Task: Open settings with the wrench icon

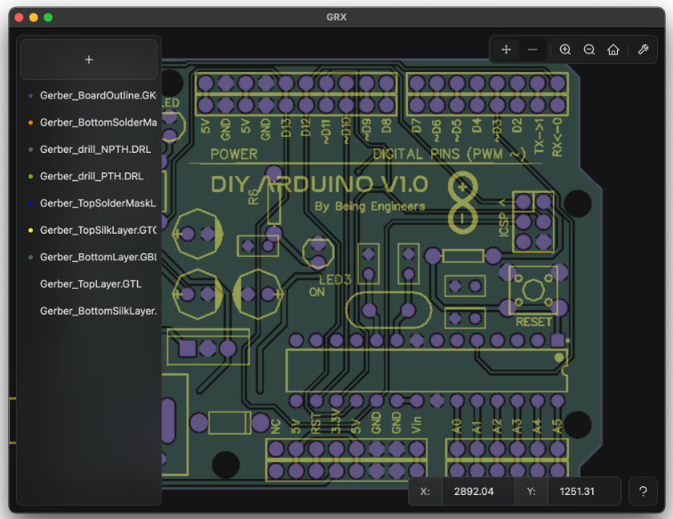Action: tap(643, 50)
